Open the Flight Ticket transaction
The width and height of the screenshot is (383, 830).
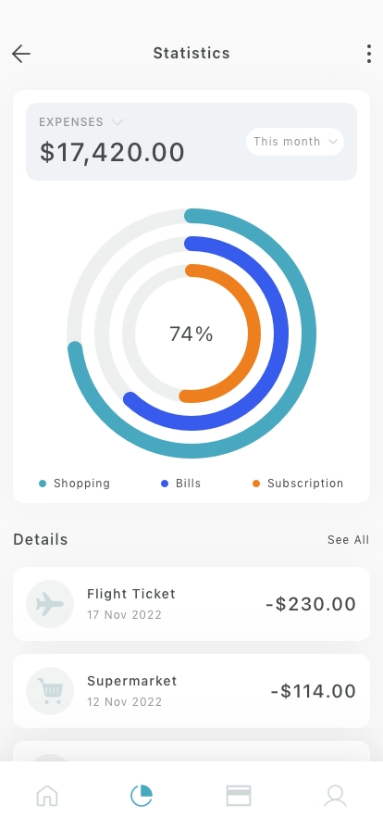click(191, 604)
